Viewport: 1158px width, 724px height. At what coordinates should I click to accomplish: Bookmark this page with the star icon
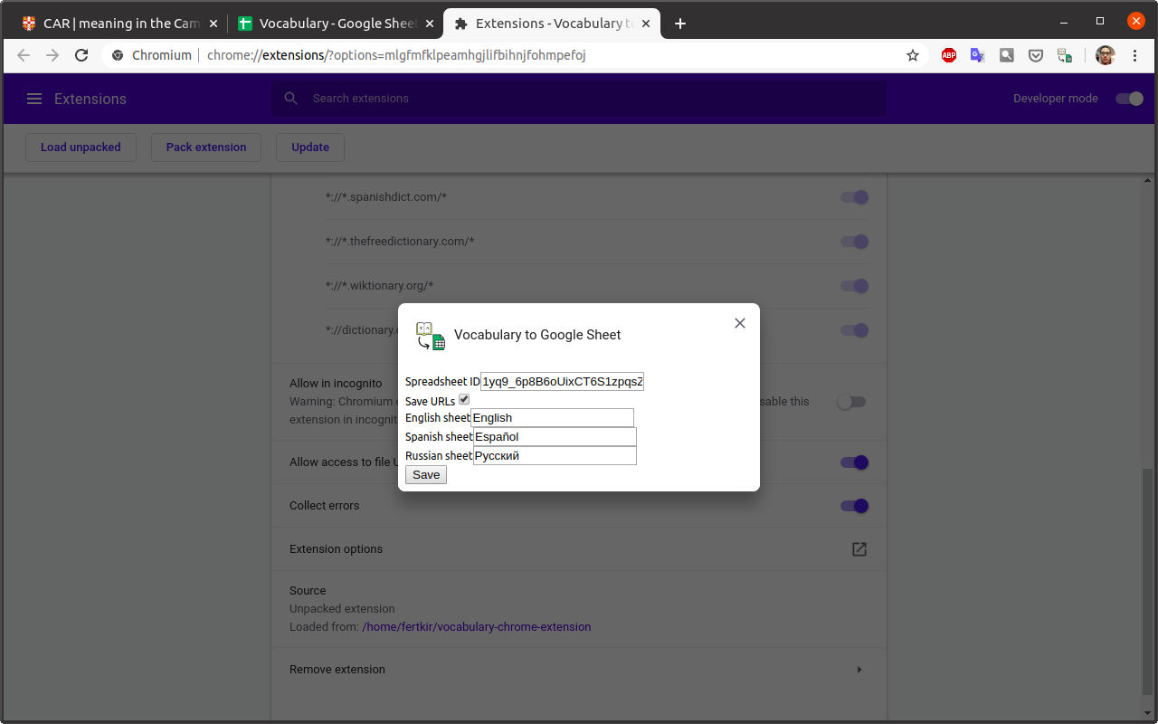click(x=913, y=55)
